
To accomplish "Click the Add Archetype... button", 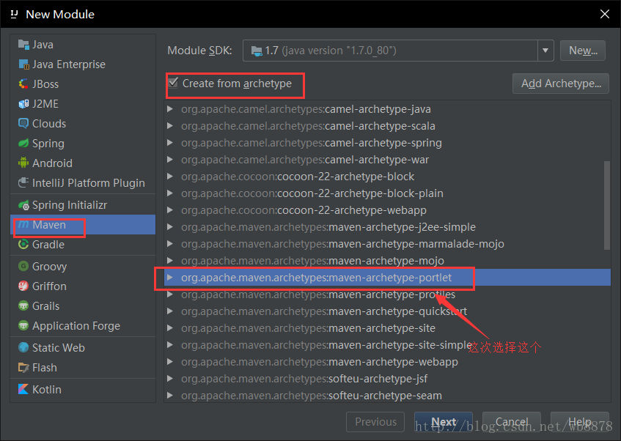I will (561, 84).
